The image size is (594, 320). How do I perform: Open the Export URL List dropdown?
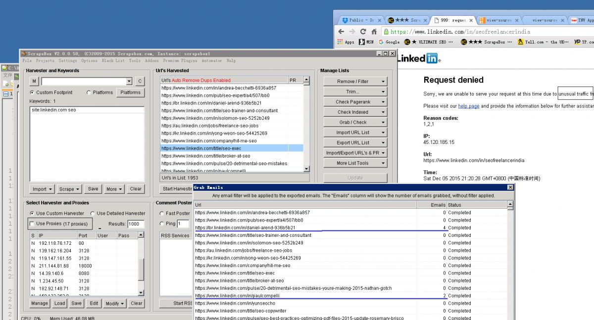click(x=355, y=142)
